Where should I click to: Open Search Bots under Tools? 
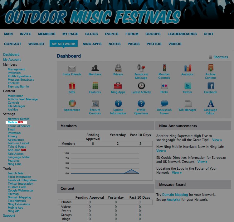coord(16,173)
